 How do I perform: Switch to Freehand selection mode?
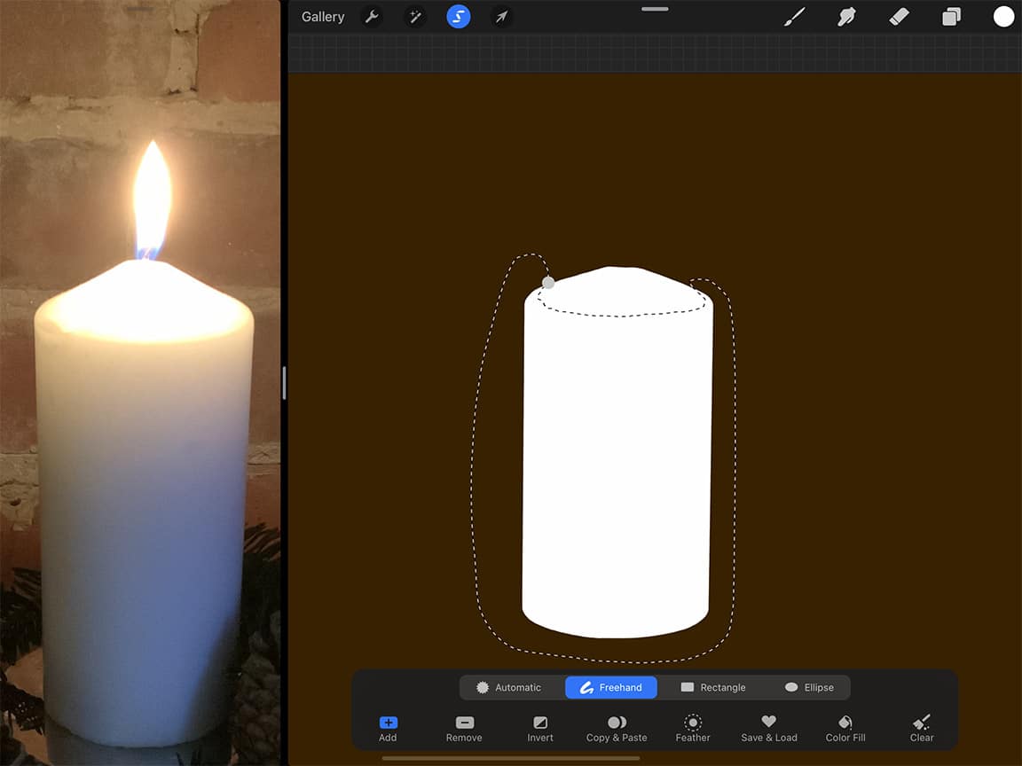click(x=611, y=687)
